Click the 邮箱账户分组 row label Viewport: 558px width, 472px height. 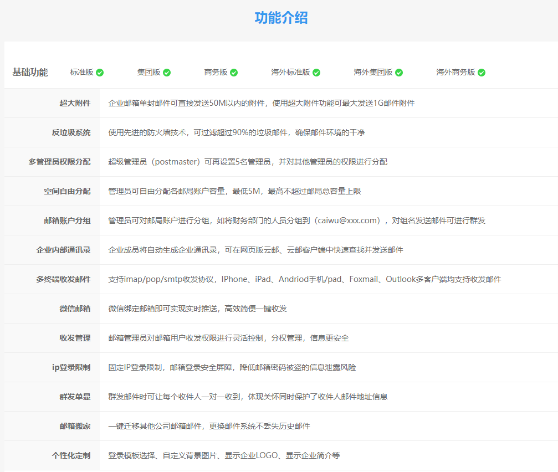click(x=67, y=220)
